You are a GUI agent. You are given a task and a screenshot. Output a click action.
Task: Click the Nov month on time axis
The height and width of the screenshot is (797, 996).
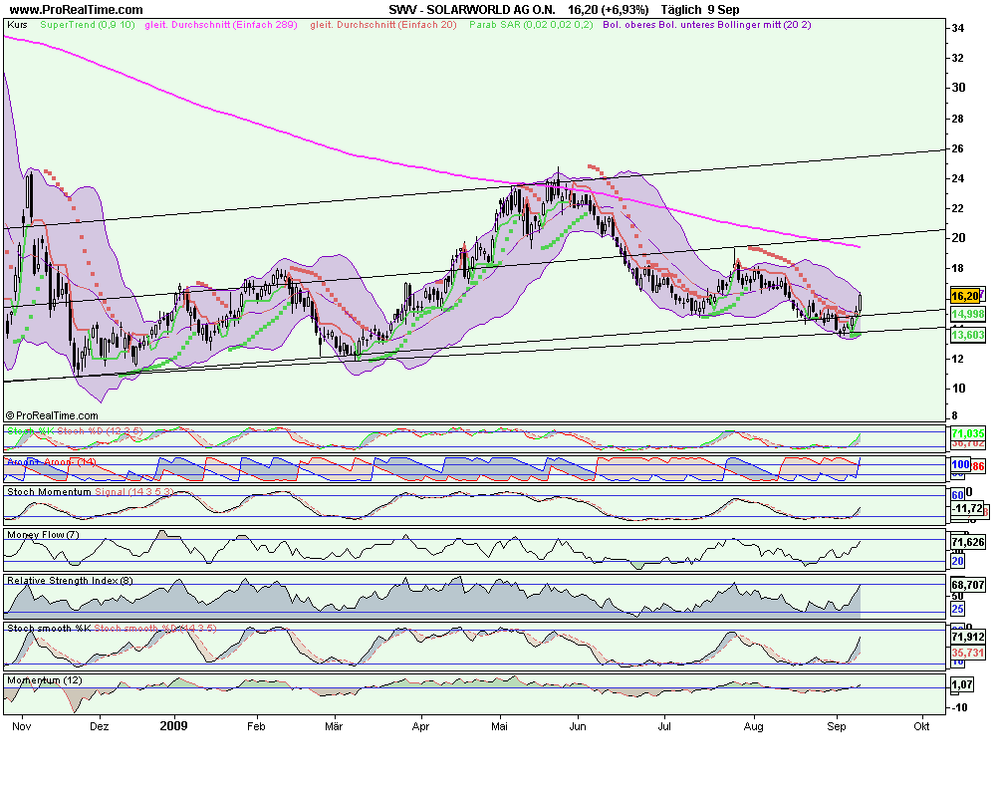[22, 726]
